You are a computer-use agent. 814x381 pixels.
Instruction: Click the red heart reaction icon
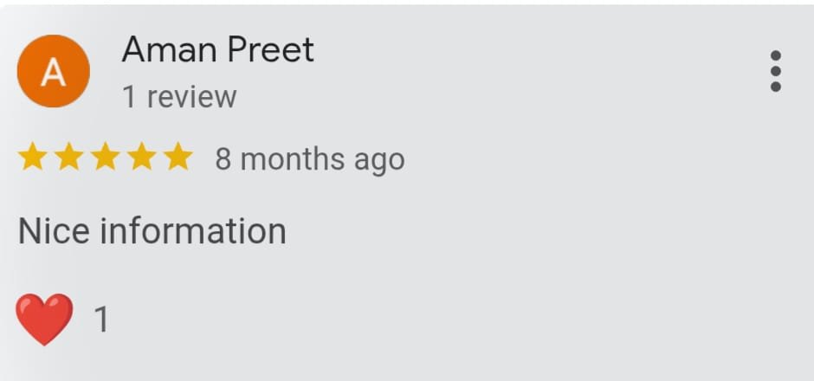[x=44, y=319]
